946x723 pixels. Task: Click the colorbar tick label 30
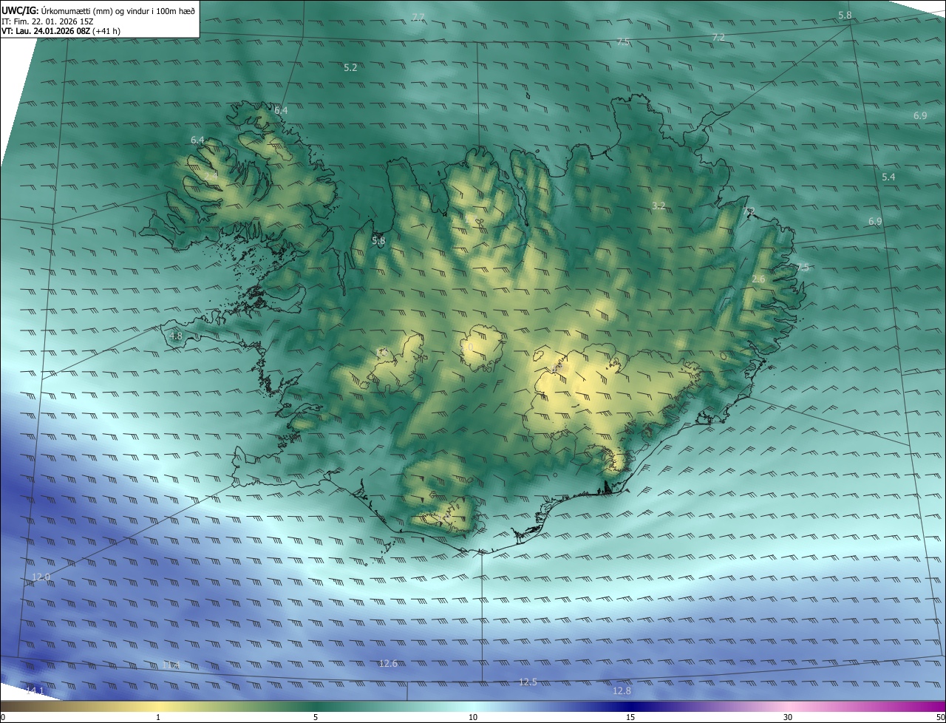788,717
